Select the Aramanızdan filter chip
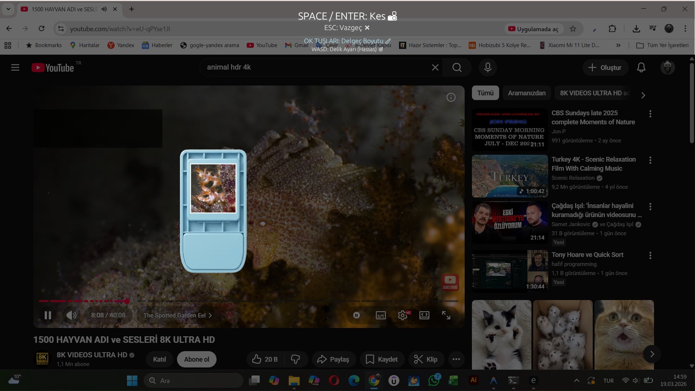The height and width of the screenshot is (391, 695). point(526,93)
